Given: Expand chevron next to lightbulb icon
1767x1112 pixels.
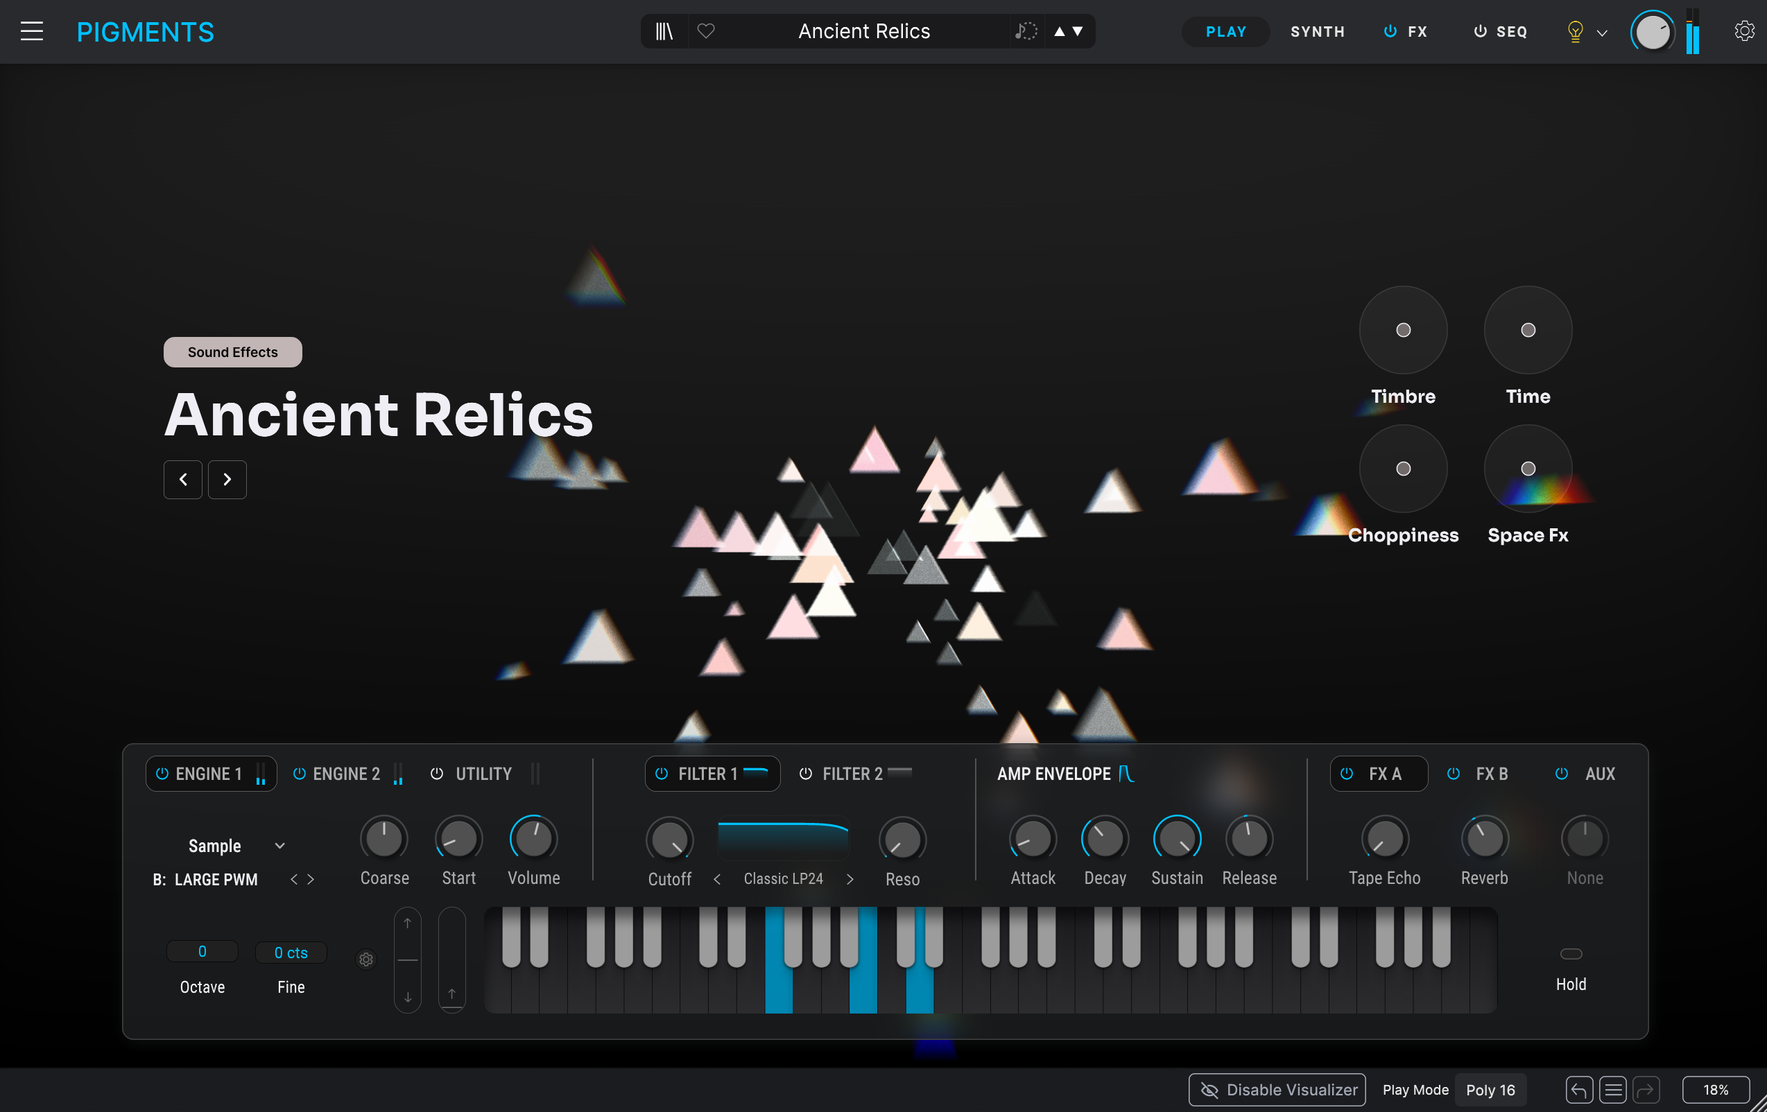Looking at the screenshot, I should [1602, 33].
